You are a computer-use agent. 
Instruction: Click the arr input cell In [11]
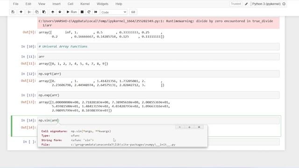[x=158, y=56]
